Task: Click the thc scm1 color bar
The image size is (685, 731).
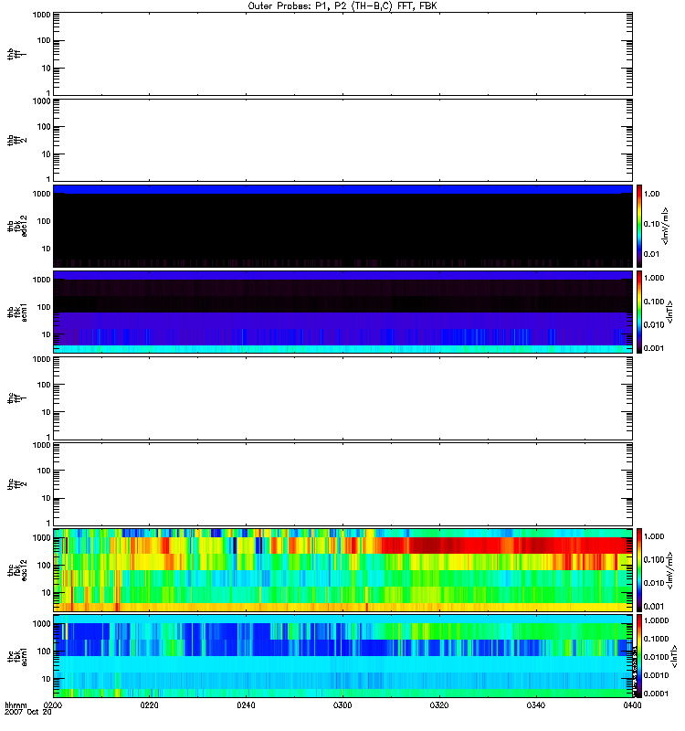Action: click(641, 655)
